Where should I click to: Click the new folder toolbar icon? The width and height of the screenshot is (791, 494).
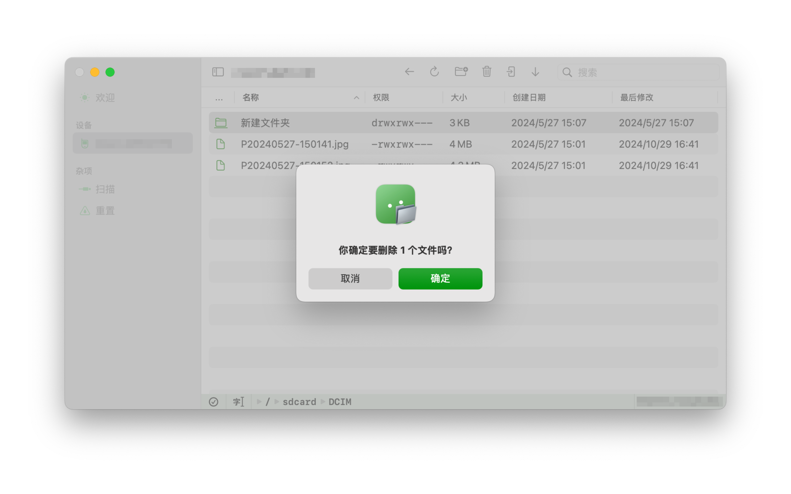[x=461, y=72]
